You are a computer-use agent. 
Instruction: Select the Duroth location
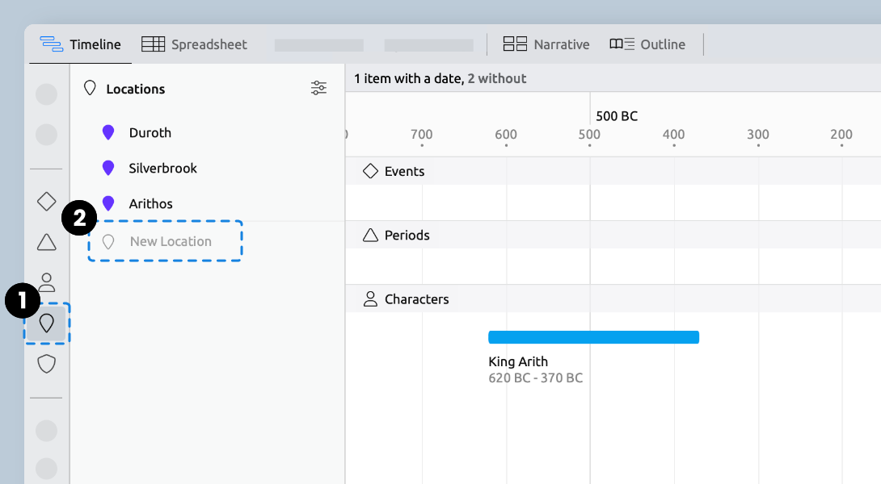(150, 133)
